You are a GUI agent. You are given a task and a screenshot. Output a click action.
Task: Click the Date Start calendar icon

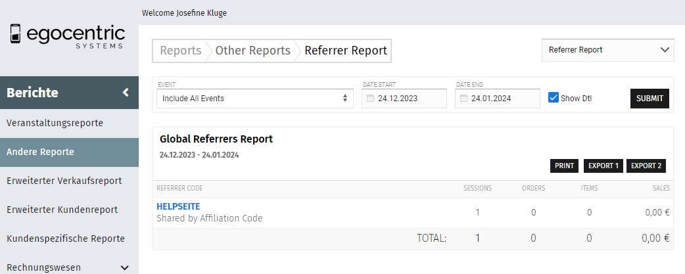point(370,99)
